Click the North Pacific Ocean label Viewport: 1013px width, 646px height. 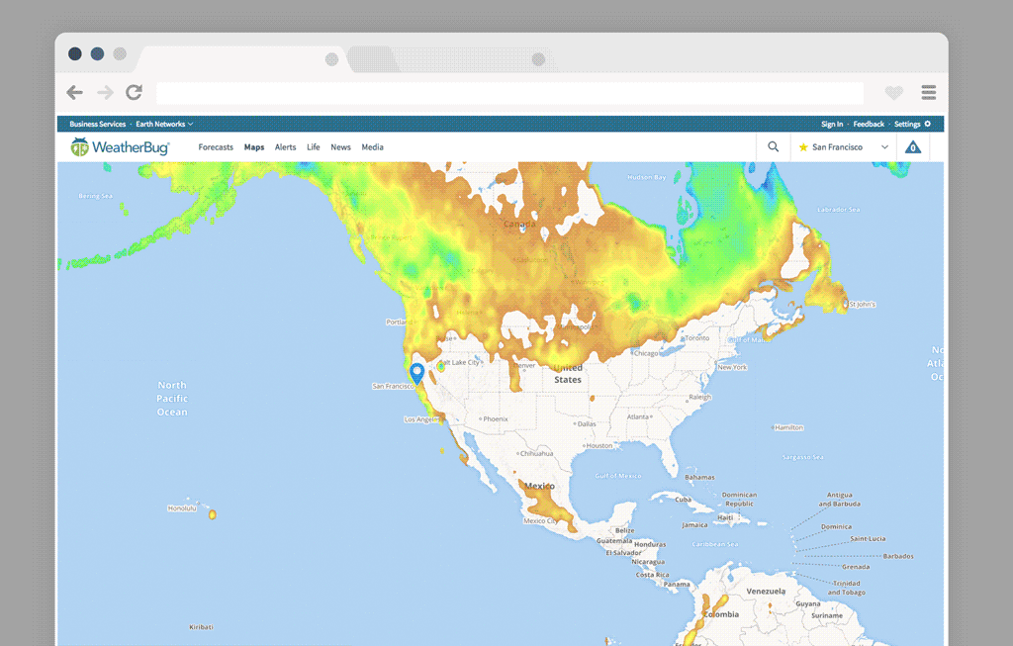172,399
